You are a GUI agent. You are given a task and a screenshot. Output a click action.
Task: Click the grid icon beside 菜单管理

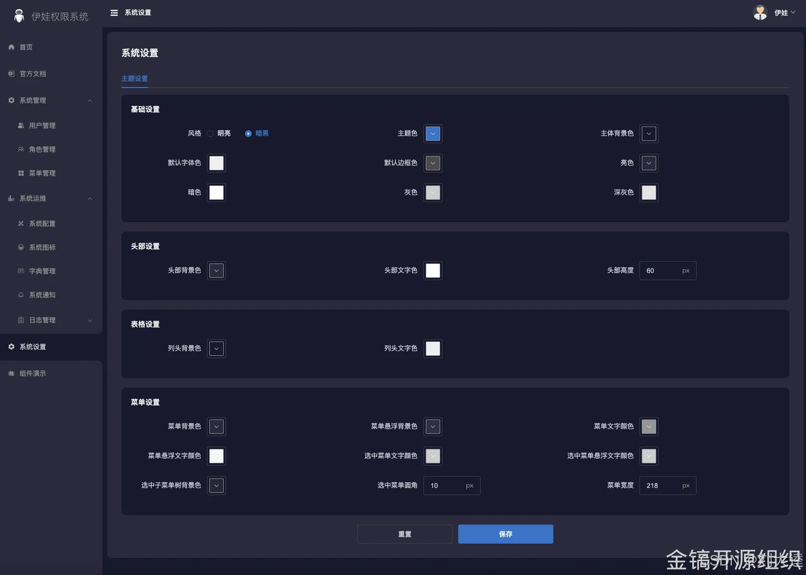pos(21,173)
